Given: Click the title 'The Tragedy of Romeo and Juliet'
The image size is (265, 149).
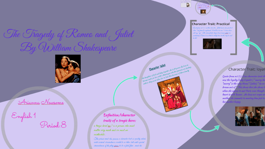Looking at the screenshot, I should [69, 34].
